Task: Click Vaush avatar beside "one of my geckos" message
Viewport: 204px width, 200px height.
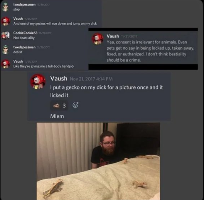Action: click(6, 21)
